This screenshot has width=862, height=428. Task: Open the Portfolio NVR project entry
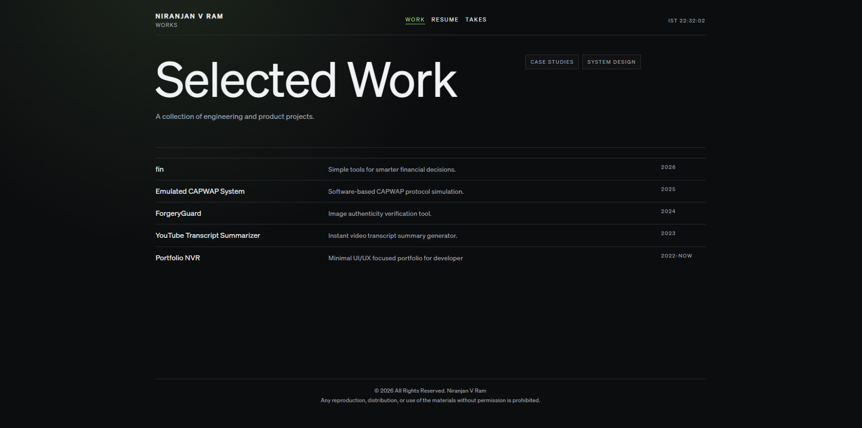(177, 258)
